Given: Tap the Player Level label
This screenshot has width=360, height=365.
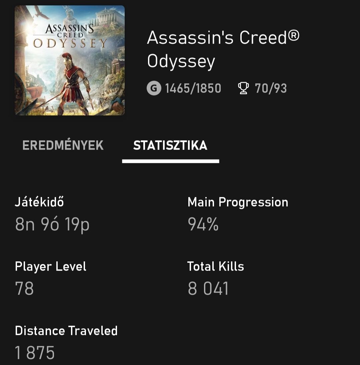Looking at the screenshot, I should pyautogui.click(x=51, y=267).
